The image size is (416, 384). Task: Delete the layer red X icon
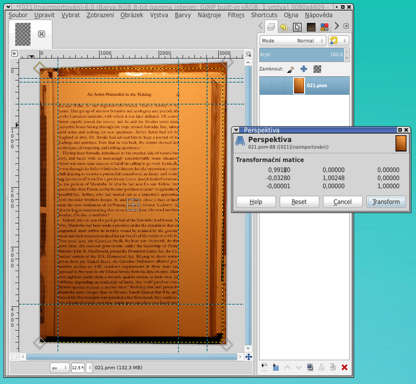pyautogui.click(x=344, y=367)
